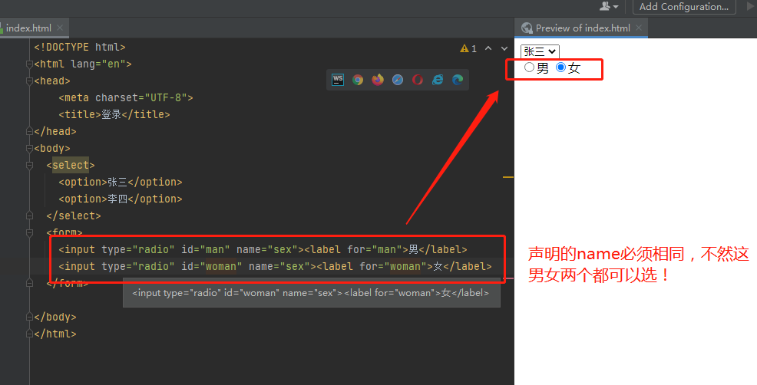This screenshot has height=385, width=757.
Task: Open the user account icon menu
Action: click(609, 6)
